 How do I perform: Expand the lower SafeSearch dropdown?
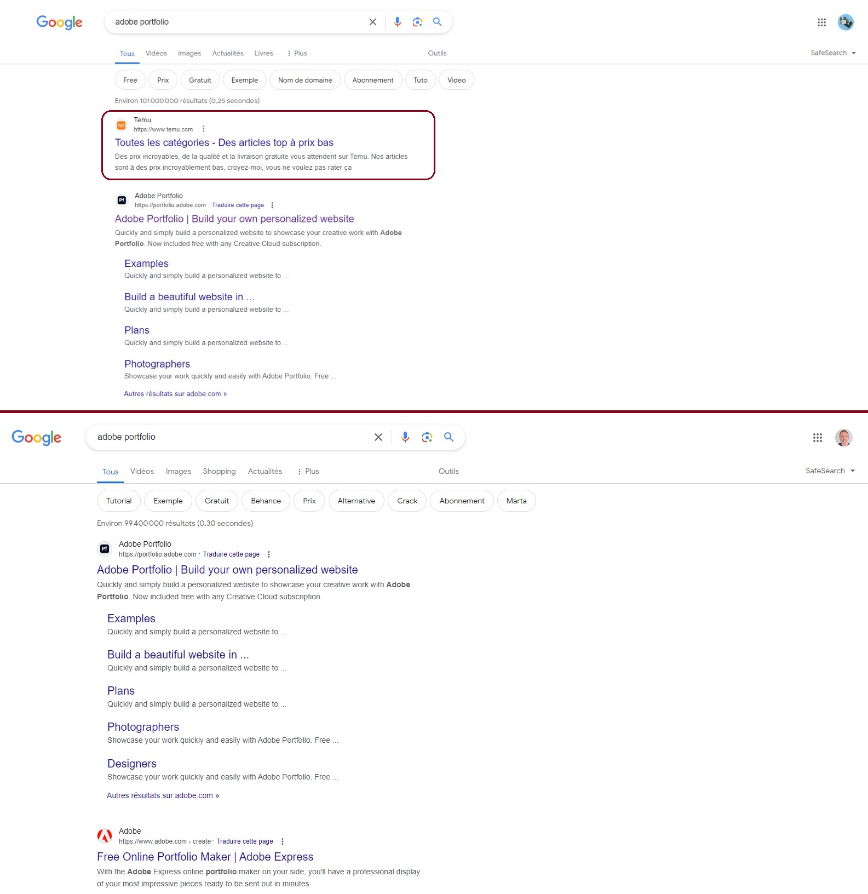click(x=830, y=471)
